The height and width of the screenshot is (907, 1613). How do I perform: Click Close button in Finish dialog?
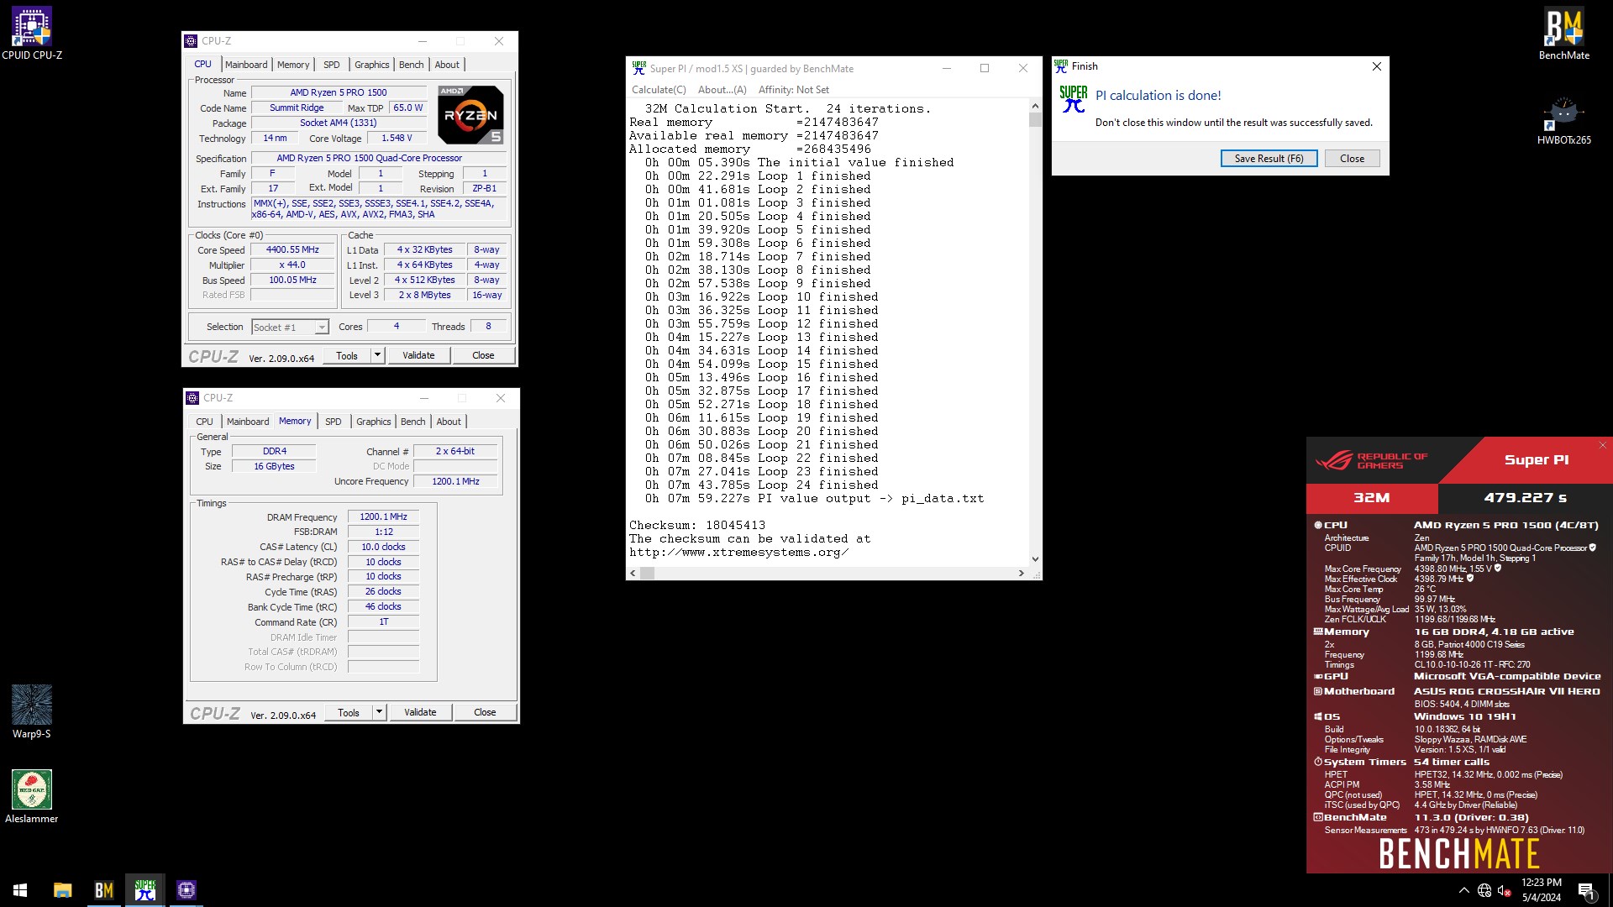[x=1352, y=159]
